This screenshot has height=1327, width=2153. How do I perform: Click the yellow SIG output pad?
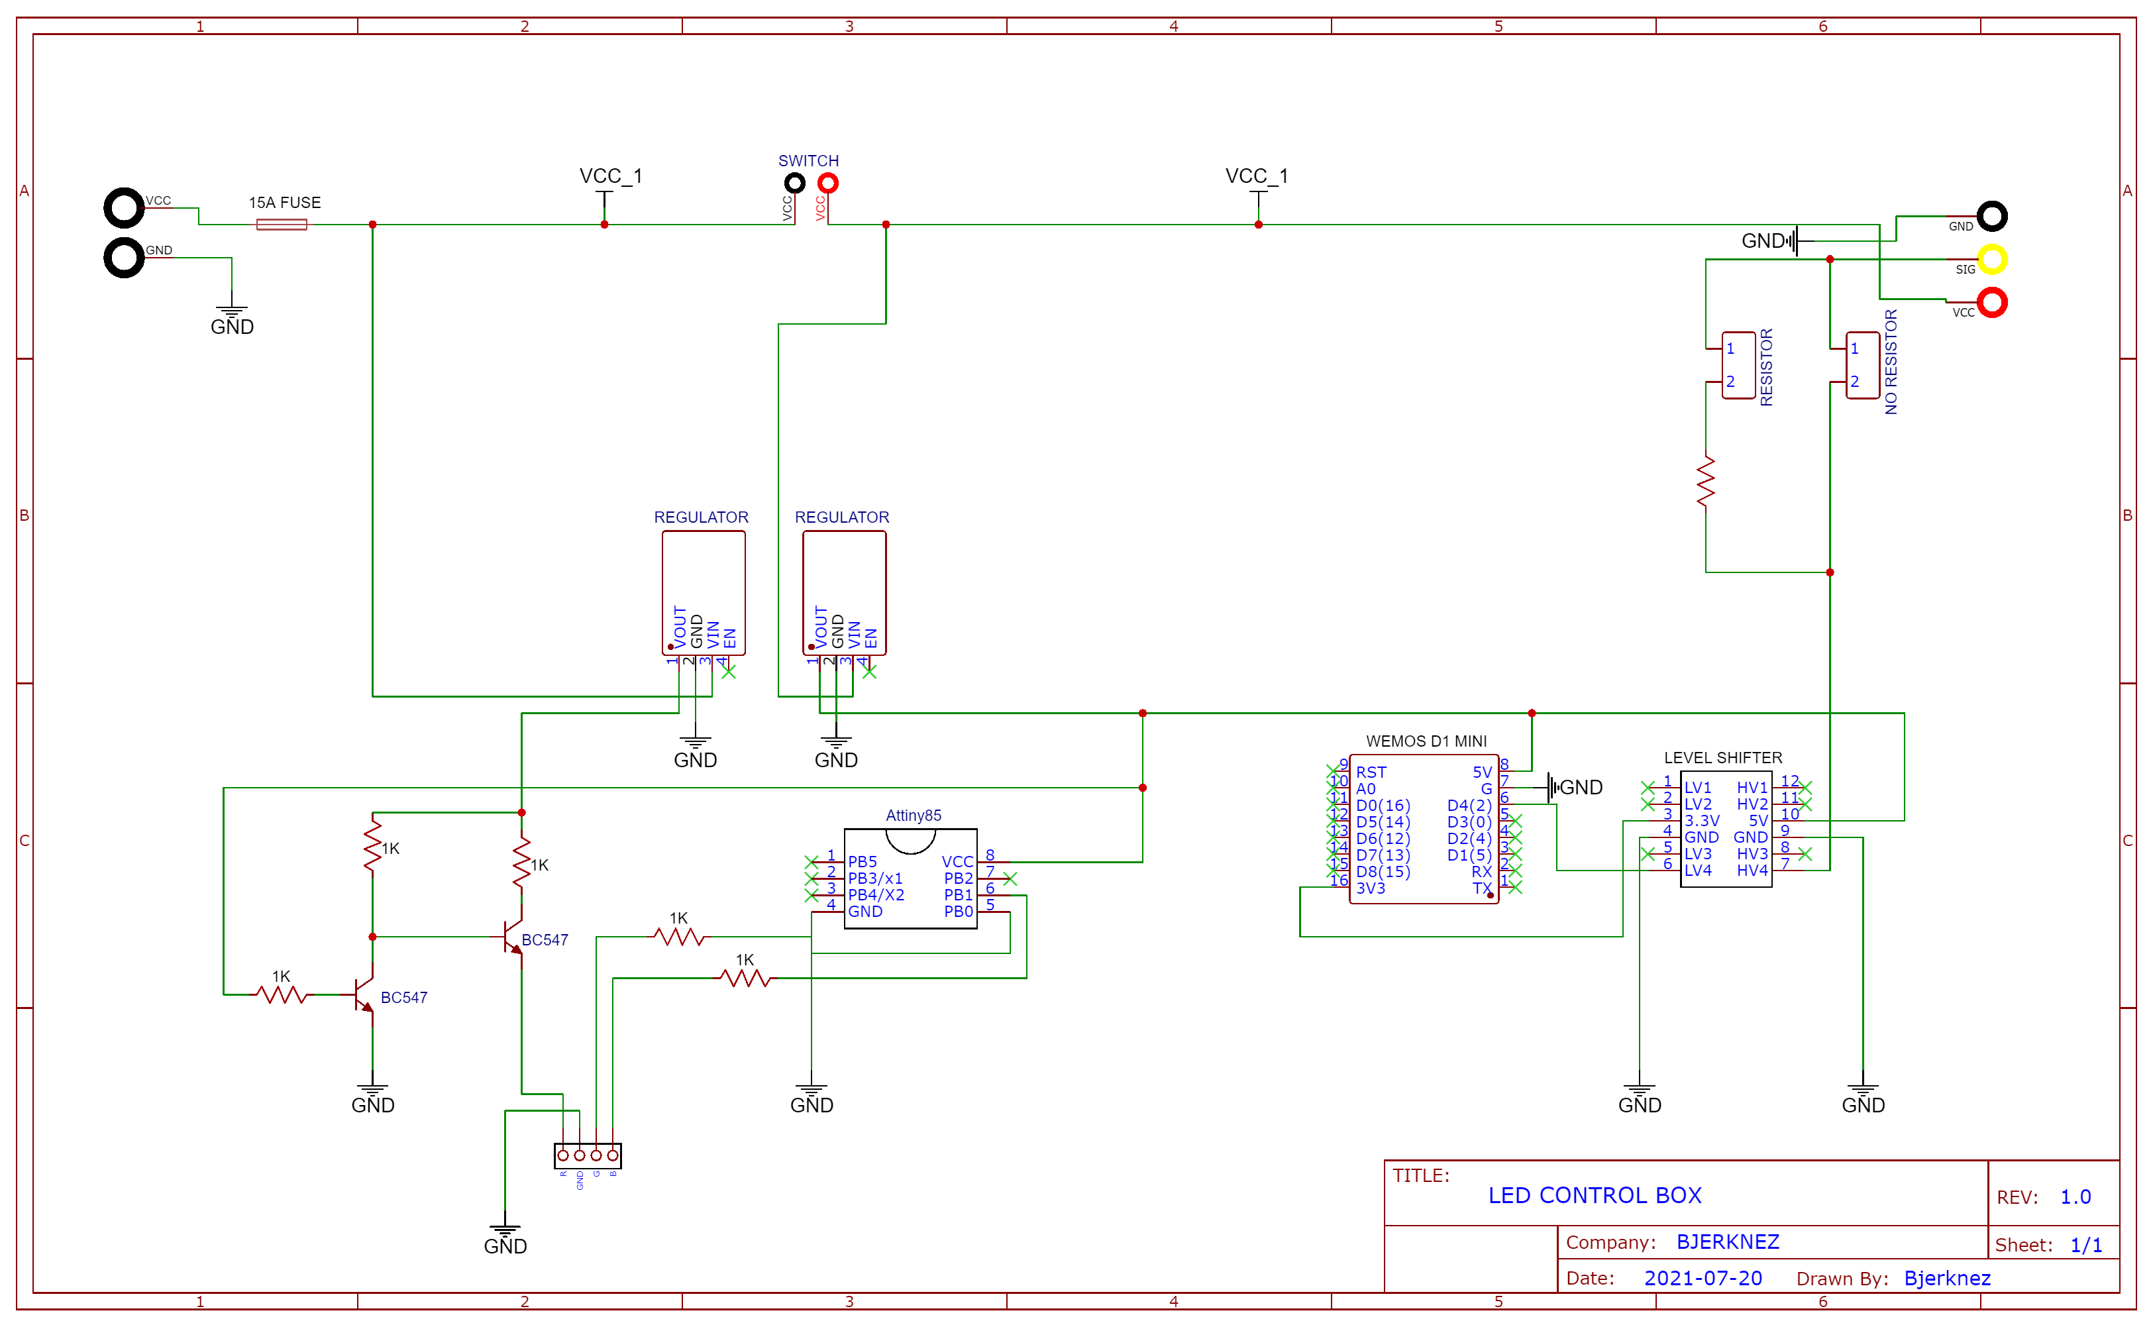point(1993,260)
